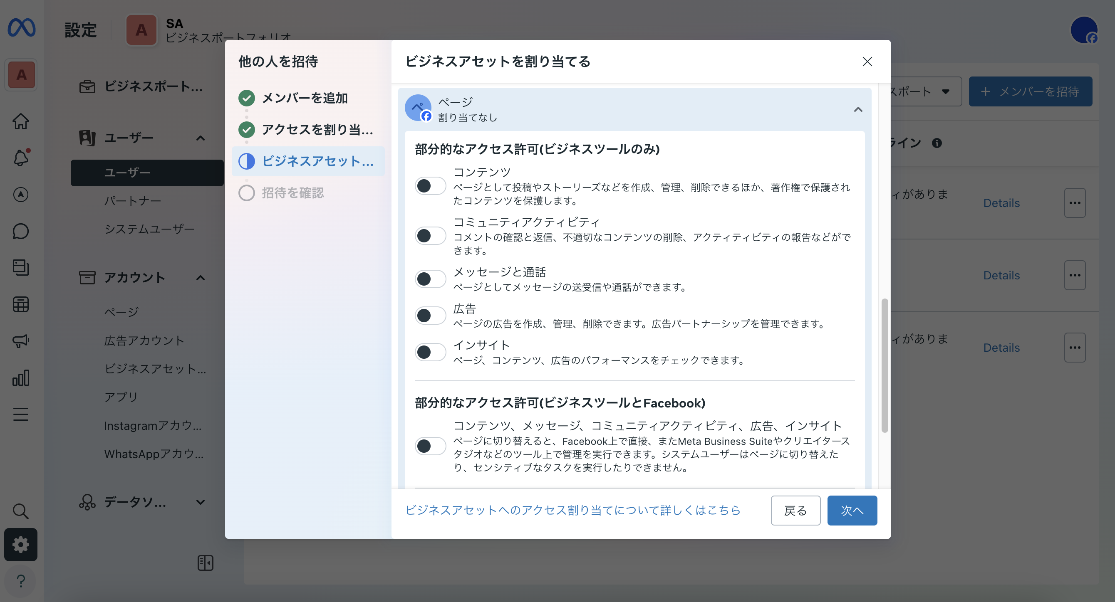The width and height of the screenshot is (1115, 602).
Task: Select パートナー in the sidebar menu
Action: coord(133,201)
